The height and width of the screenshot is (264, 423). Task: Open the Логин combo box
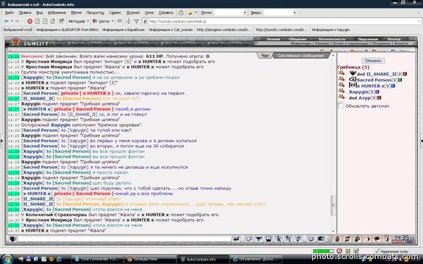coord(231,13)
